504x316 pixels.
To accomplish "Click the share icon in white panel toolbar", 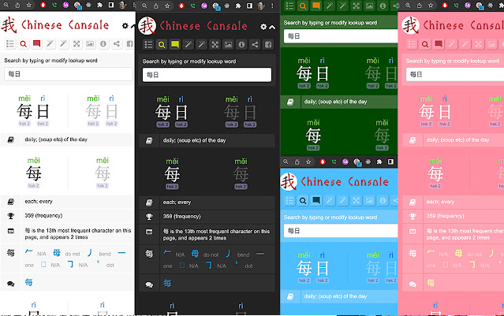I will click(117, 44).
